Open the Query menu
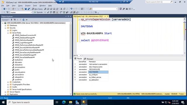The width and height of the screenshot is (187, 105). (x=20, y=6)
